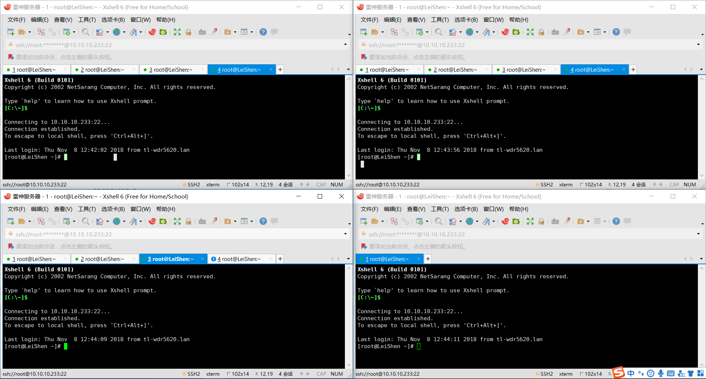The height and width of the screenshot is (379, 706).
Task: Expand Layout dropdown arrow in bottom-left window
Action: pos(252,222)
